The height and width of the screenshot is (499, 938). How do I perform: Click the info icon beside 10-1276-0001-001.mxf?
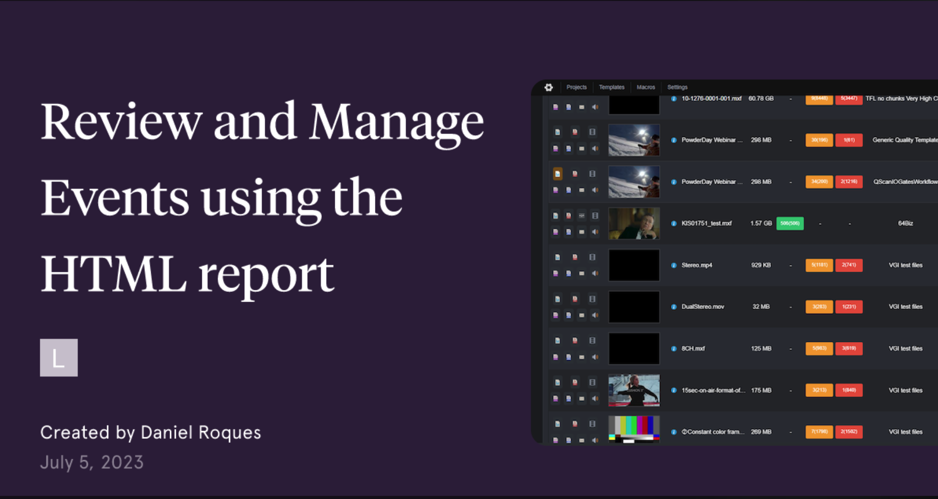(x=673, y=98)
